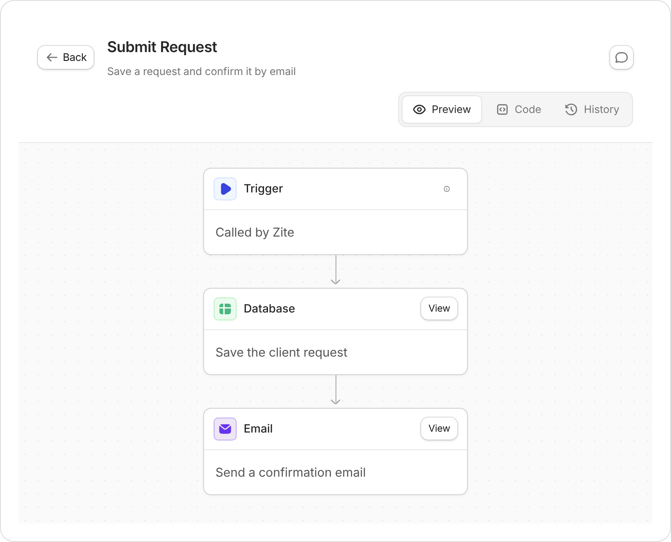This screenshot has width=671, height=542.
Task: Click the Trigger play icon
Action: 225,189
